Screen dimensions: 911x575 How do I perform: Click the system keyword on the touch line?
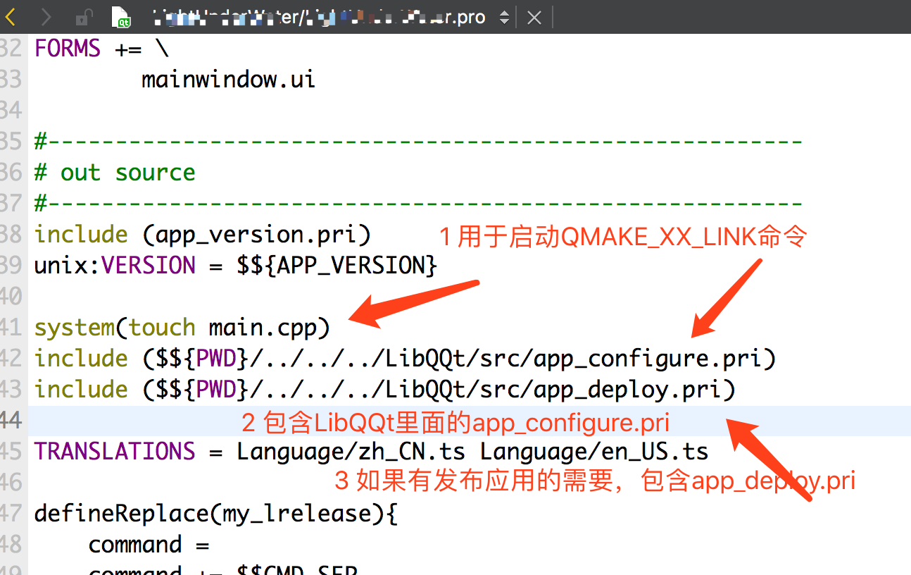(75, 328)
